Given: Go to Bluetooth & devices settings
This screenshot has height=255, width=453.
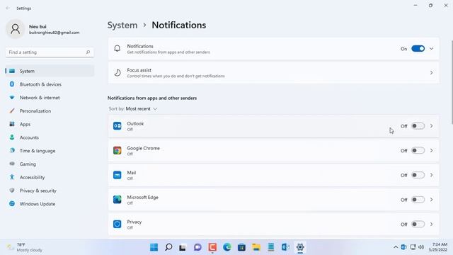Looking at the screenshot, I should tap(50, 84).
